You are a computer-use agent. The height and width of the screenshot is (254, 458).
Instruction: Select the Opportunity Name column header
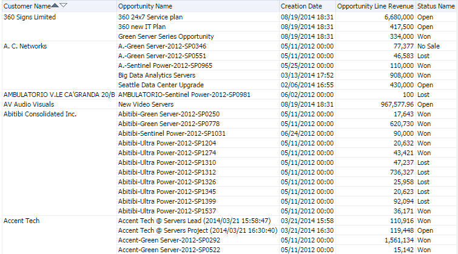145,6
